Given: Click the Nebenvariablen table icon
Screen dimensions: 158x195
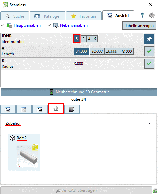Looking at the screenshot, I should point(56,25).
